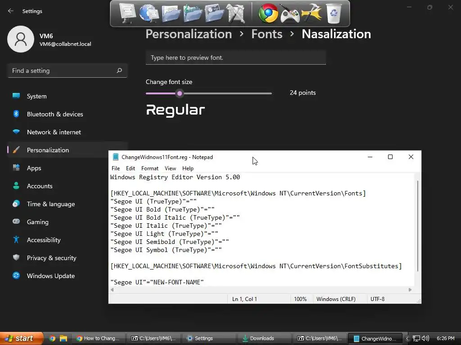Click the Start button on taskbar
461x345 pixels.
tap(21, 338)
